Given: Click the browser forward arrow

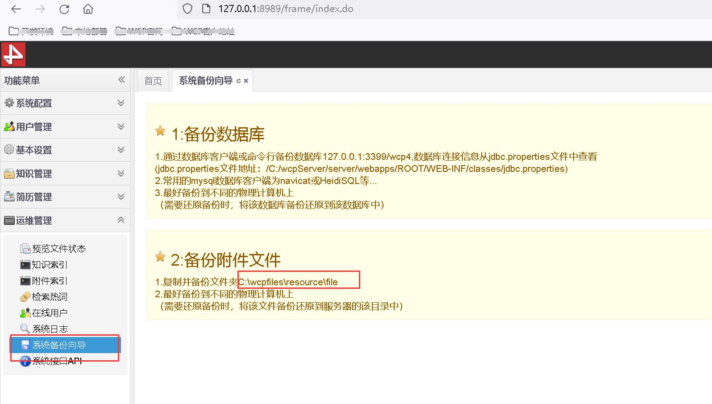Looking at the screenshot, I should tap(40, 9).
